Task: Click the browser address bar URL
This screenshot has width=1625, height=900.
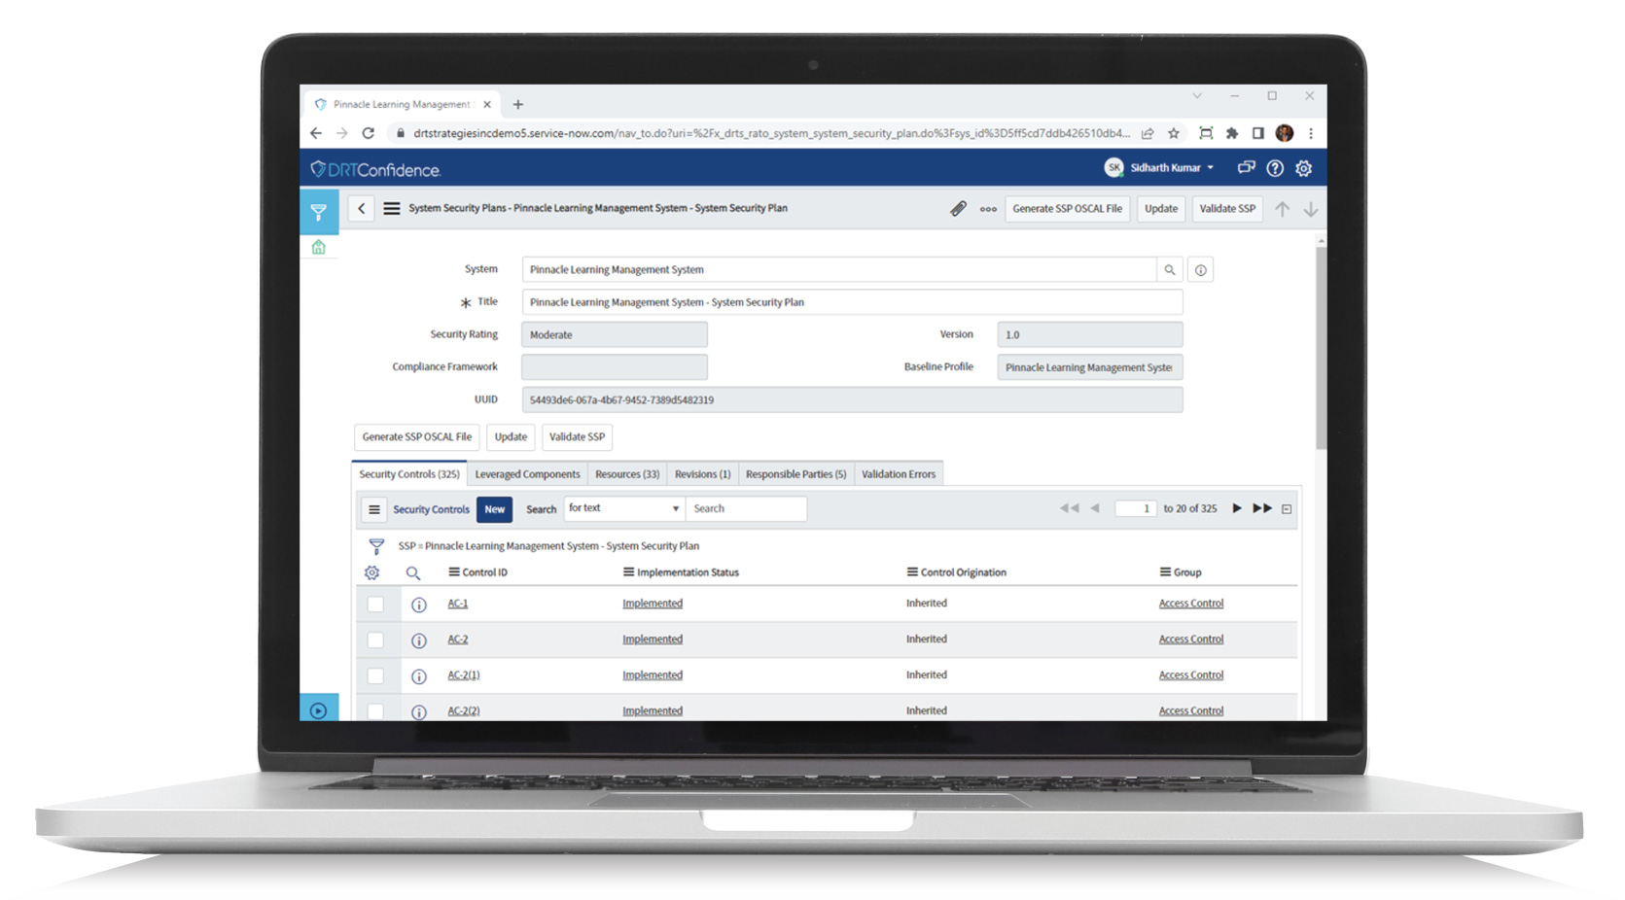Action: pos(771,133)
